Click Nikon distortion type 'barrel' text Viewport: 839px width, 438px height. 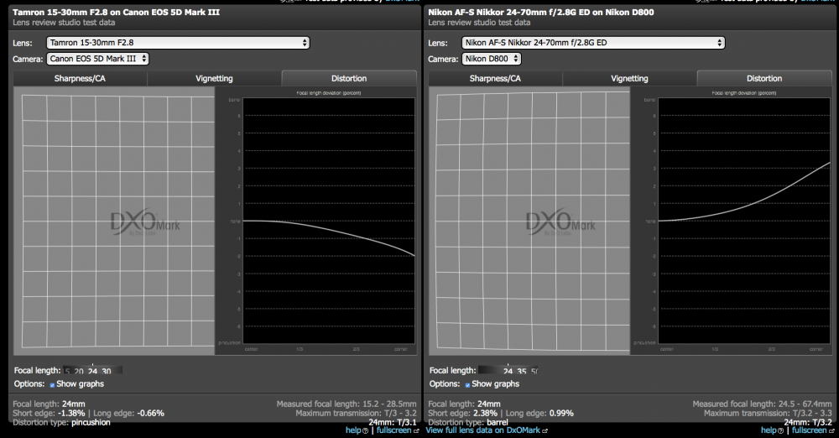tap(497, 422)
